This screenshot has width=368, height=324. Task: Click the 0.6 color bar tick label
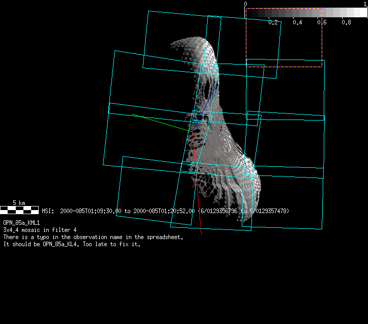coord(322,22)
